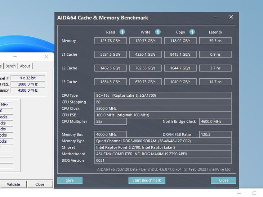263x197 pixels.
Task: Close the AIDA64 window via X icon
Action: point(231,17)
